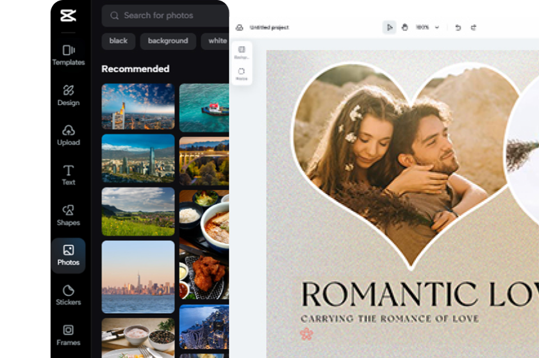Filter photos by black tag
Screen dimensions: 539x358
tap(119, 41)
